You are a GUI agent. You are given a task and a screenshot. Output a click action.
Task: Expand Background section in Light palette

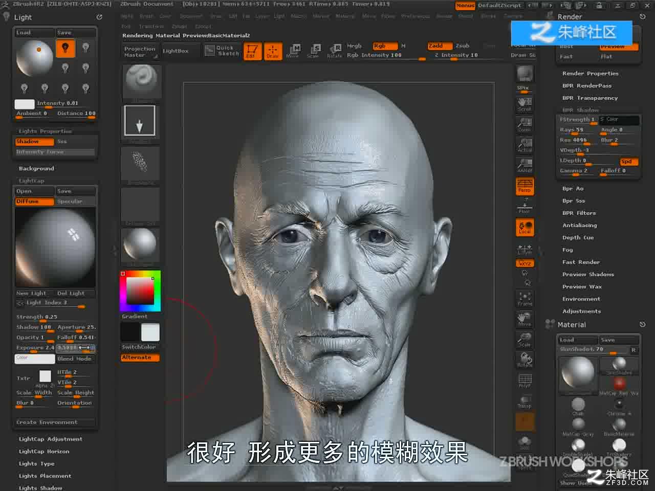(36, 169)
